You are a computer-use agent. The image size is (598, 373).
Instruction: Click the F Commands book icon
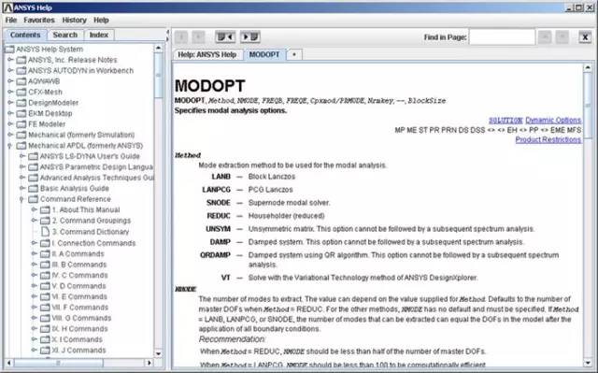(45, 307)
